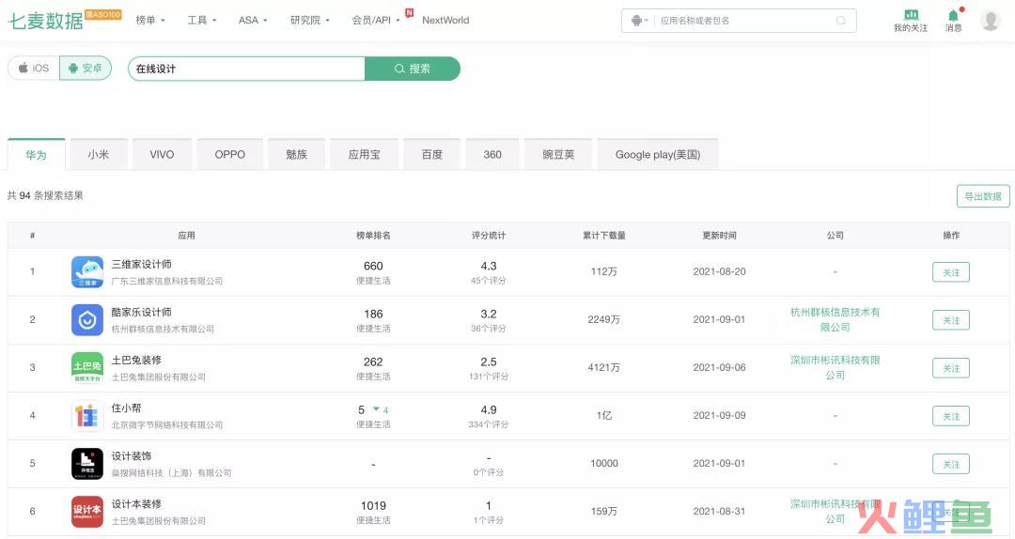Image resolution: width=1015 pixels, height=539 pixels.
Task: Follow 三维家设计师 with 关注 button
Action: 951,272
